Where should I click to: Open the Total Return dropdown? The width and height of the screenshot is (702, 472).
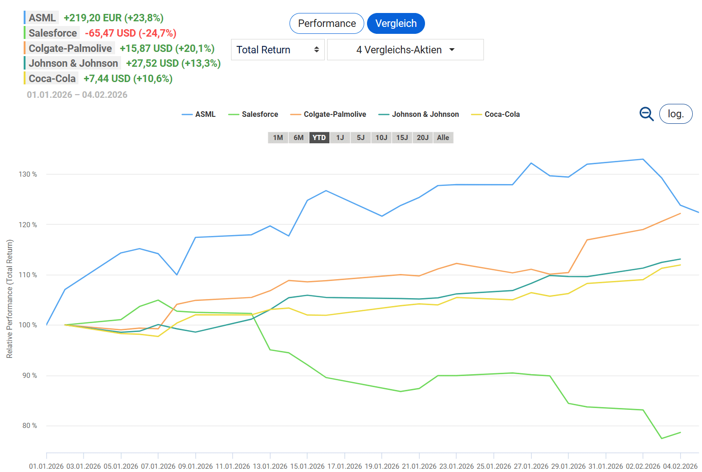coord(277,50)
